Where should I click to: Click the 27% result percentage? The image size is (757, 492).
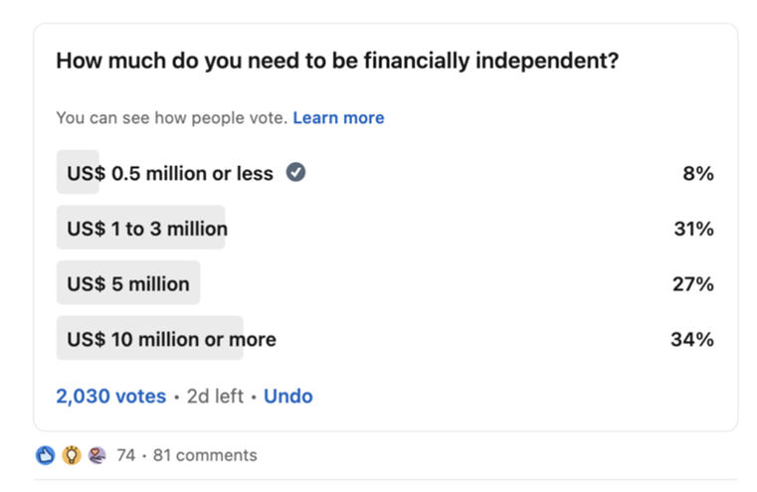click(x=693, y=284)
